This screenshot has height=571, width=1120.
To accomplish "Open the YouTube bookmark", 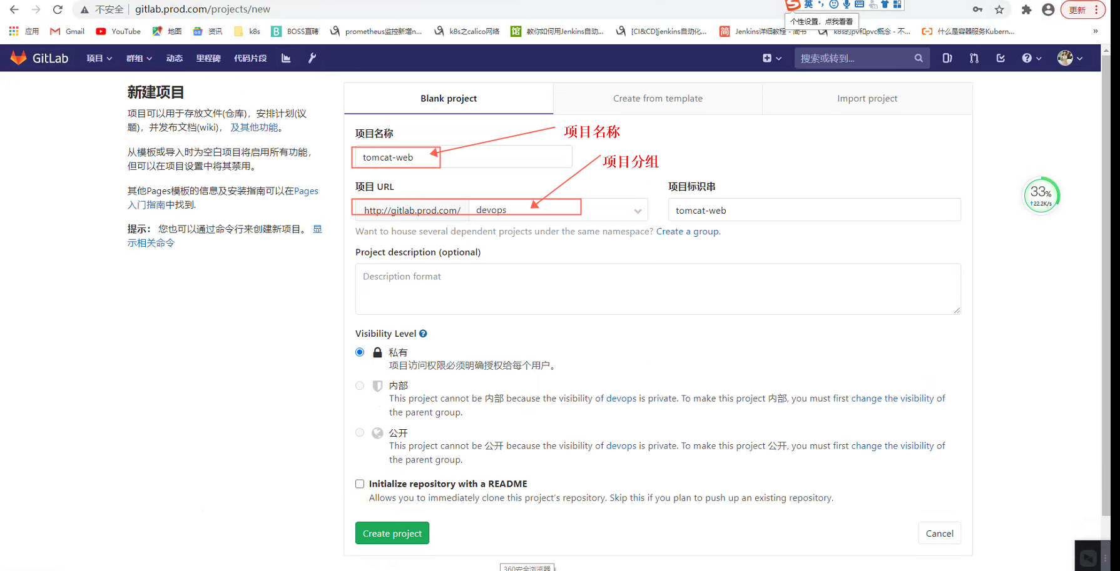I will (x=118, y=31).
